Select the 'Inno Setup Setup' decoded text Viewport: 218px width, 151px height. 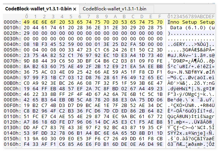click(x=191, y=22)
